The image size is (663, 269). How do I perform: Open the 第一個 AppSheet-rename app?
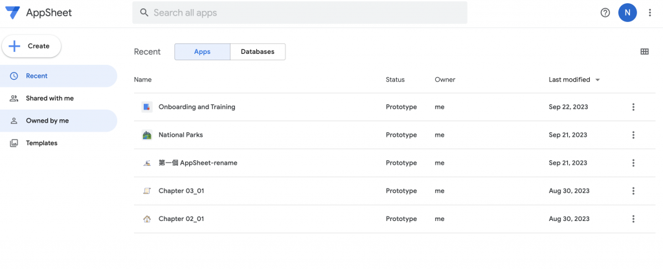[197, 163]
